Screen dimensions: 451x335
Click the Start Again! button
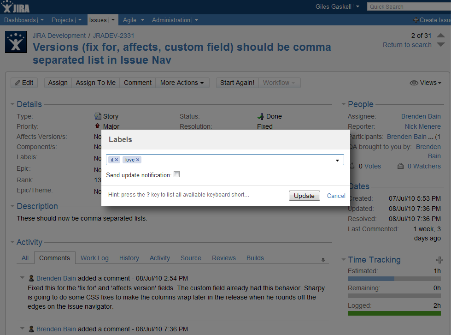[x=237, y=83]
